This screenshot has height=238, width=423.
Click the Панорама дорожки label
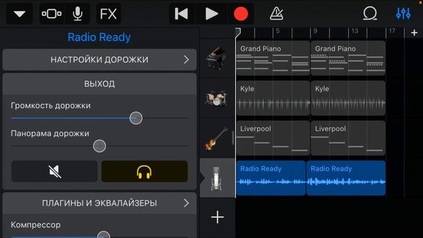tap(50, 134)
